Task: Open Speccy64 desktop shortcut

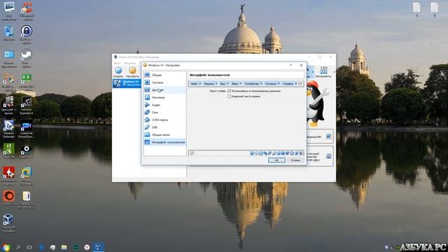Action: [x=8, y=106]
